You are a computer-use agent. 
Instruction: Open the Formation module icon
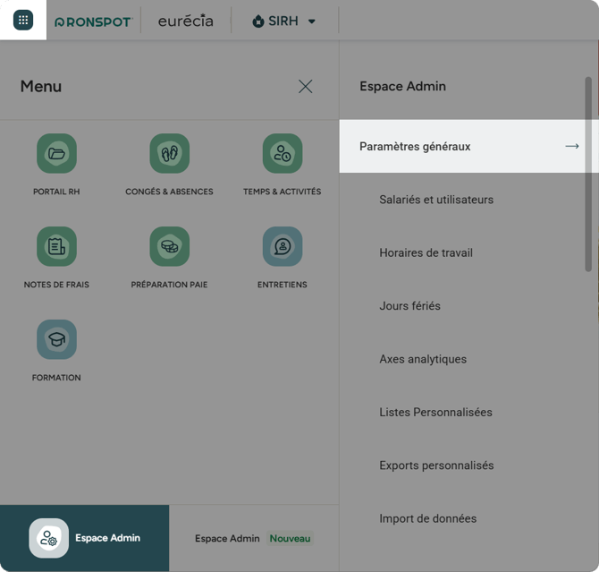tap(56, 340)
